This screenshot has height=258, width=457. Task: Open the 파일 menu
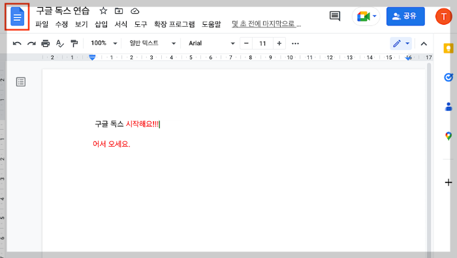tap(42, 24)
